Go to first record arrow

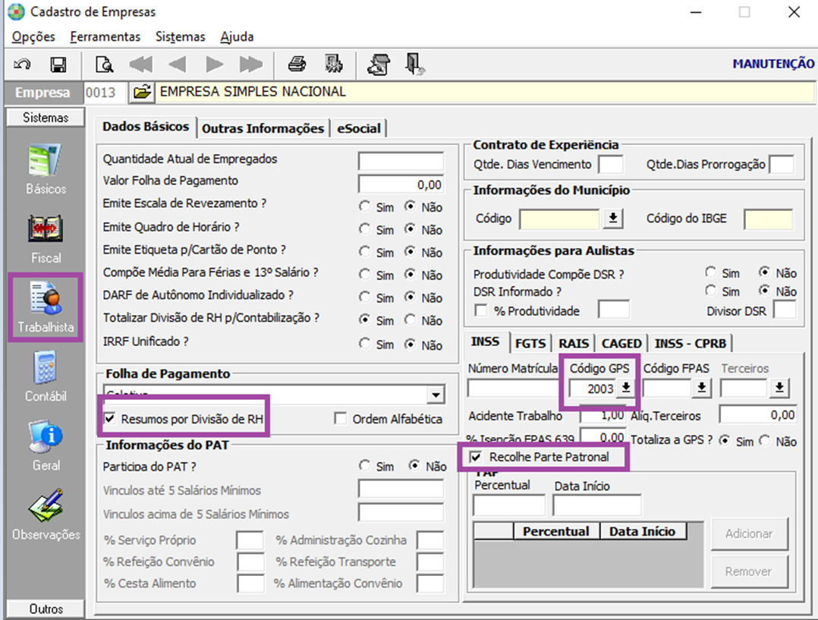[x=141, y=65]
